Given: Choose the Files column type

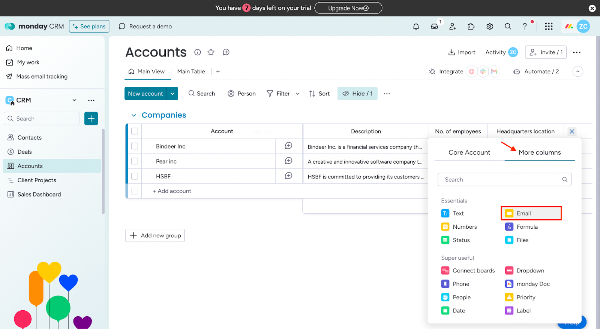Looking at the screenshot, I should coord(517,240).
